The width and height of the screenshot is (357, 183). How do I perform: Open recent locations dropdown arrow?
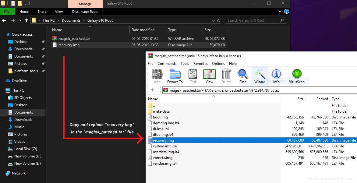[x=20, y=20]
